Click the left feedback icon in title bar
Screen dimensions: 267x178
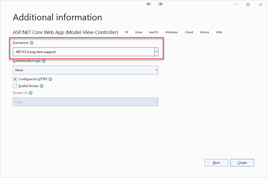[x=149, y=4]
